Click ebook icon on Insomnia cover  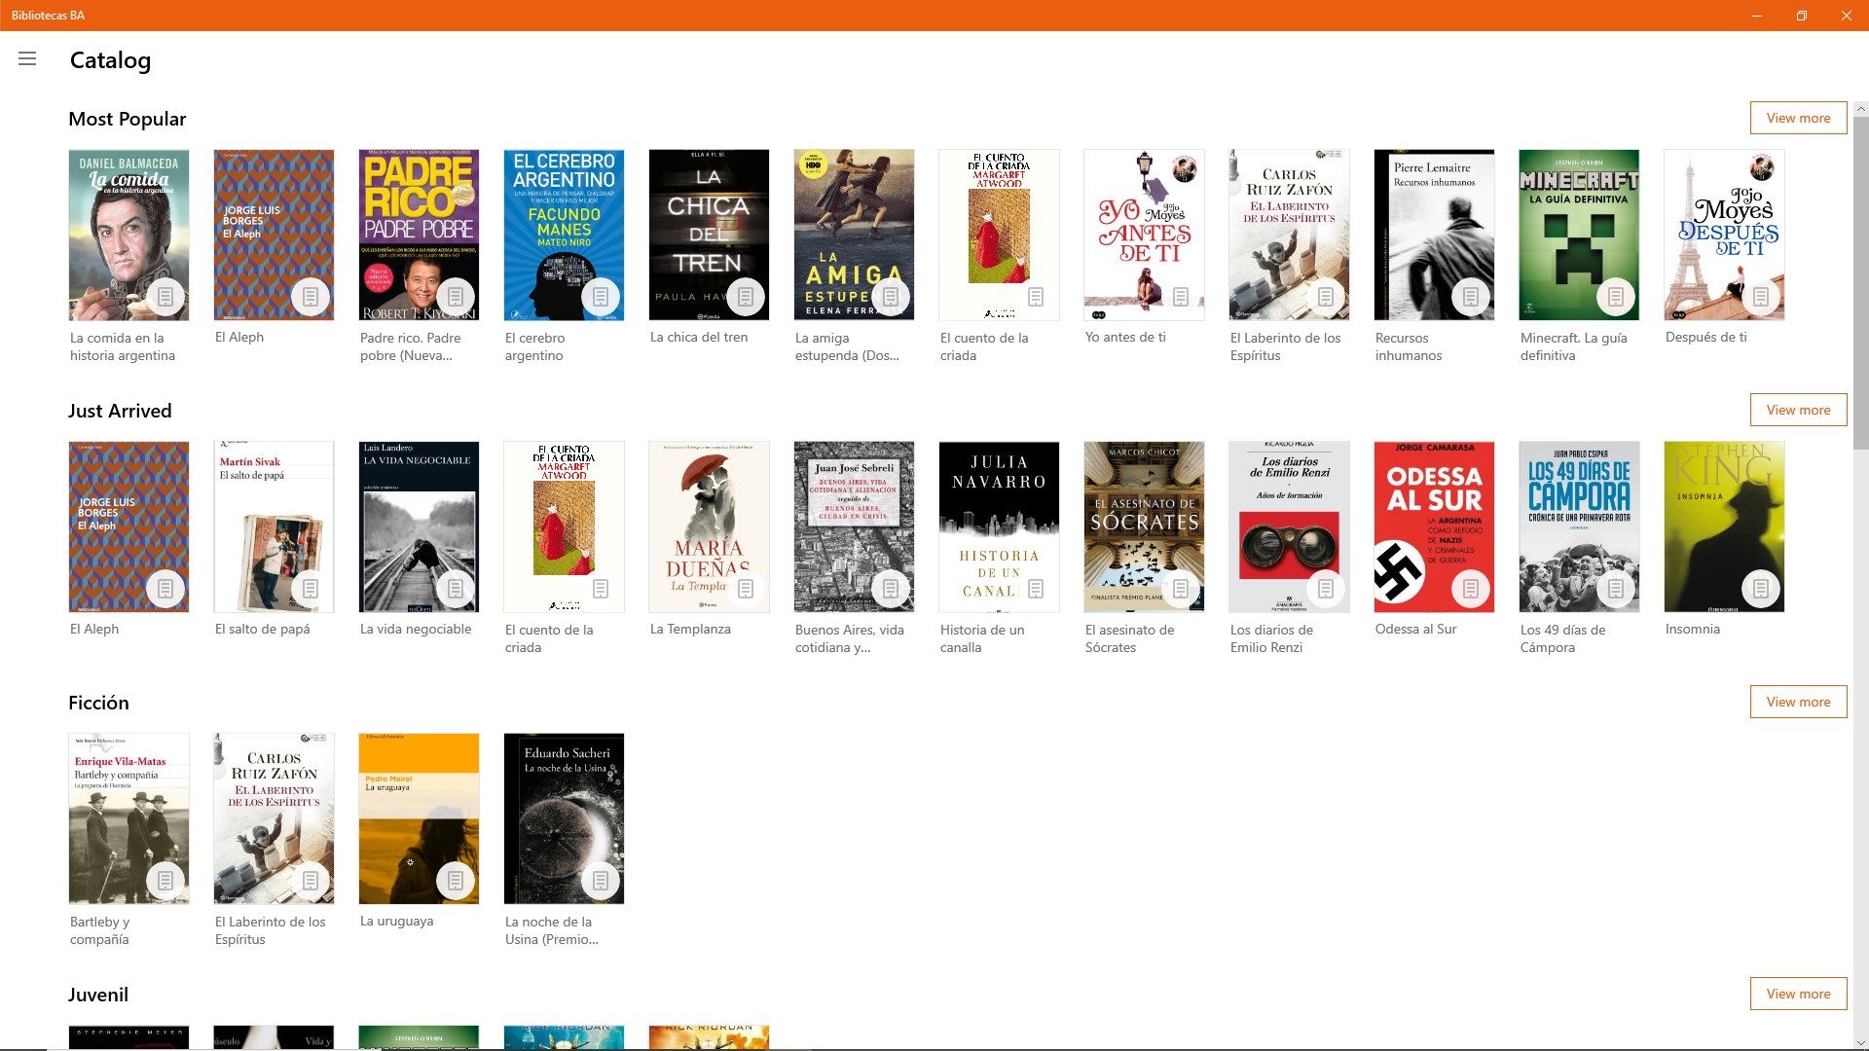(x=1761, y=589)
